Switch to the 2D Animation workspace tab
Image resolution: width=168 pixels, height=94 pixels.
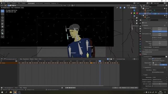tap(31, 3)
